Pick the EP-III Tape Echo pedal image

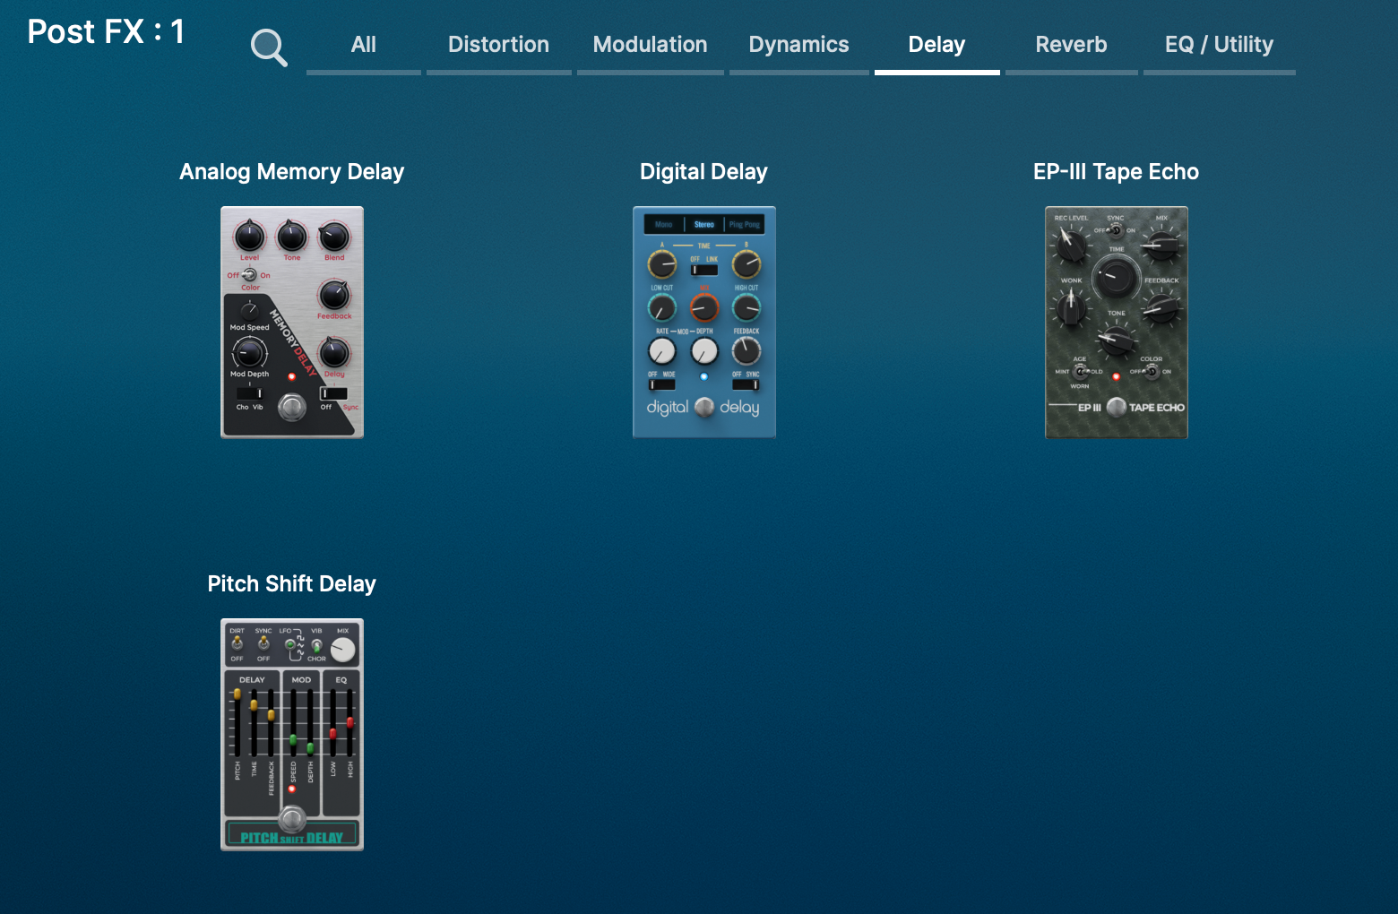1117,323
